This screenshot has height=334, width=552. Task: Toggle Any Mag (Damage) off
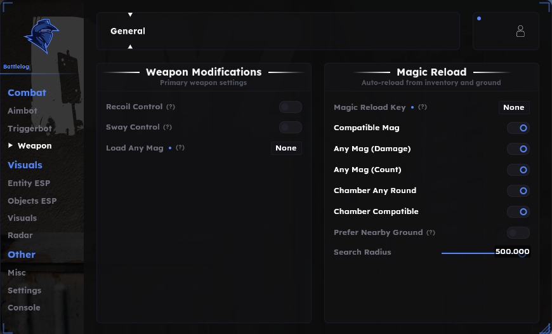click(x=518, y=149)
